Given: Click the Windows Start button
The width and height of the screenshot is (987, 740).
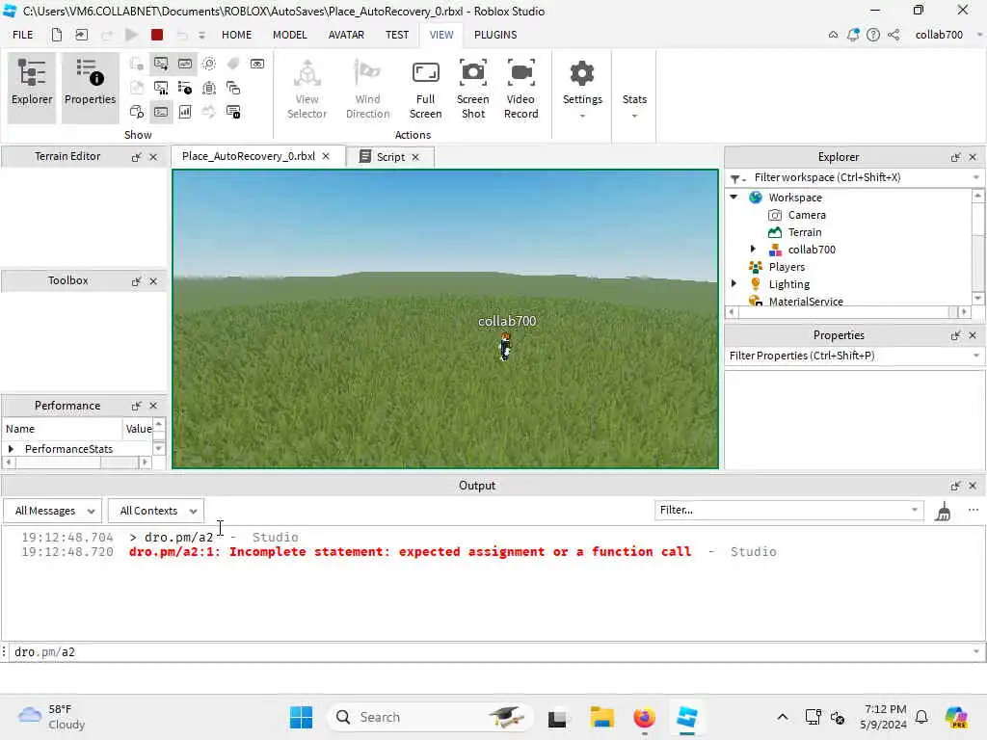Looking at the screenshot, I should pos(301,717).
